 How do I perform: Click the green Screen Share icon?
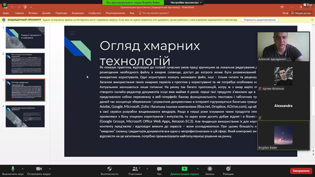(x=184, y=169)
